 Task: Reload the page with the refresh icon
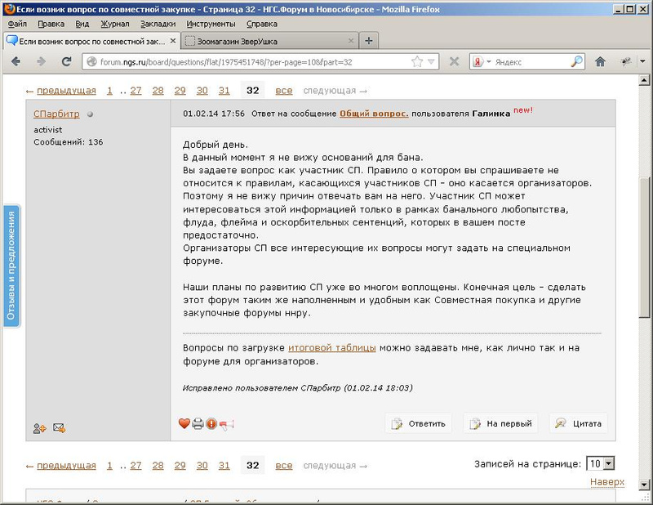(x=66, y=61)
